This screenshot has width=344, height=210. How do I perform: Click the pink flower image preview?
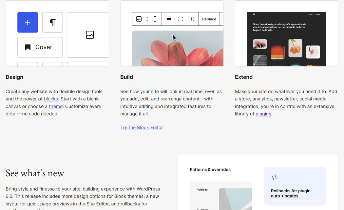(178, 49)
